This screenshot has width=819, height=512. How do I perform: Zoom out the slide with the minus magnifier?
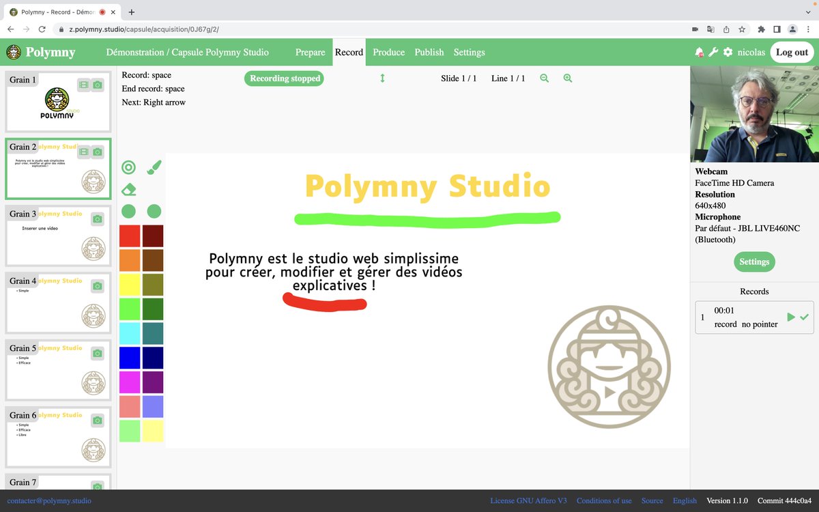544,79
